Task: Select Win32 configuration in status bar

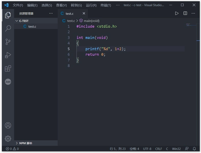Action: point(176,149)
